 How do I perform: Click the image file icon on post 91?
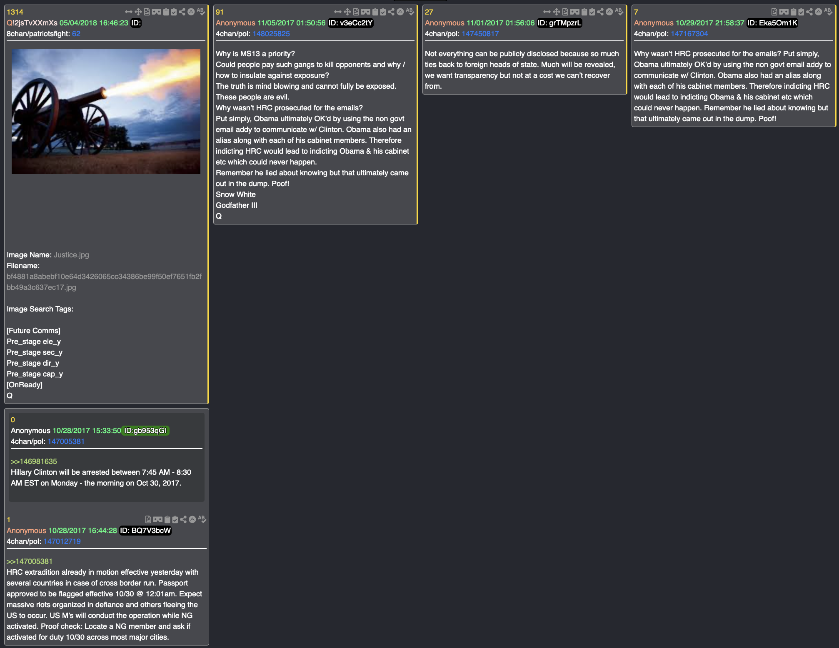[356, 12]
